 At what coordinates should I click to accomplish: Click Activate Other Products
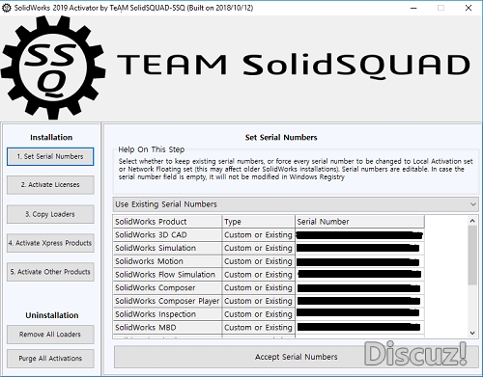click(x=50, y=272)
